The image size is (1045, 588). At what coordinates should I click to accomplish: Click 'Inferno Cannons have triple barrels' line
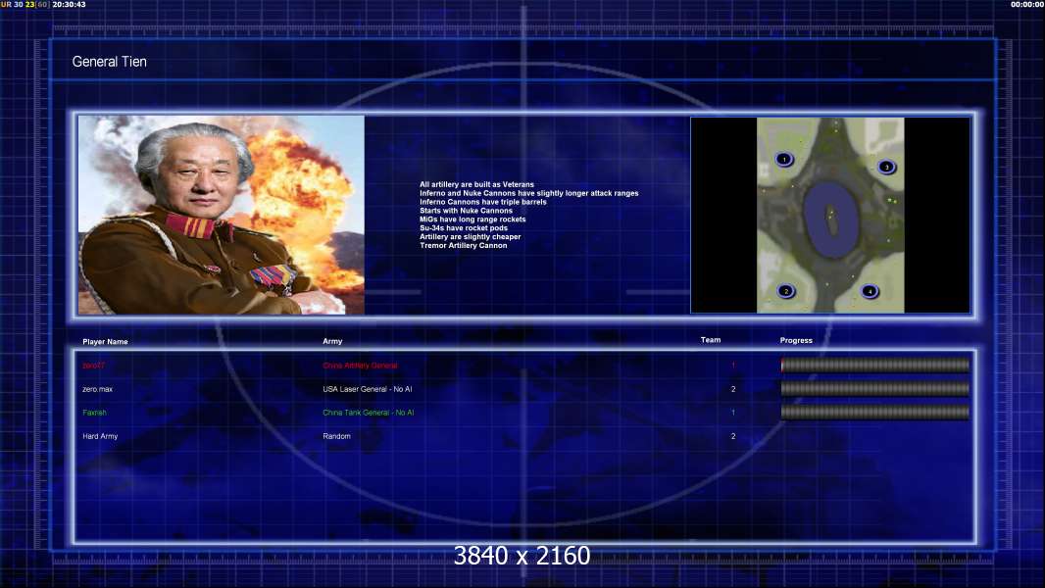tap(482, 202)
